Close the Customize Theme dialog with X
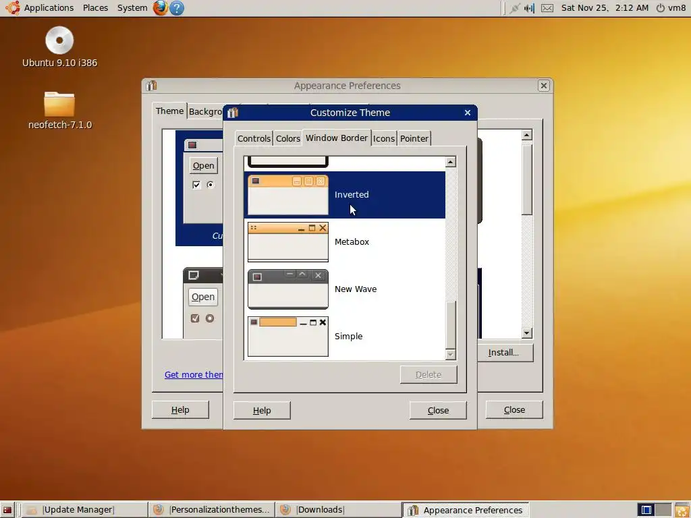Screen dimensions: 691x518 coord(468,113)
